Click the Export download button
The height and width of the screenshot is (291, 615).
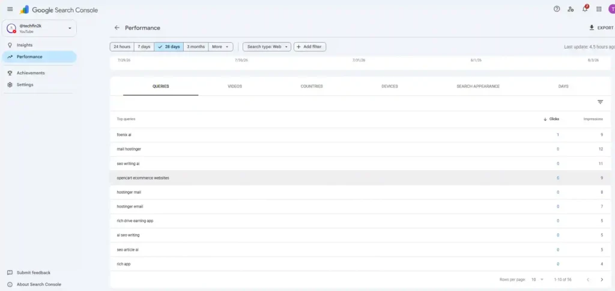click(x=601, y=28)
